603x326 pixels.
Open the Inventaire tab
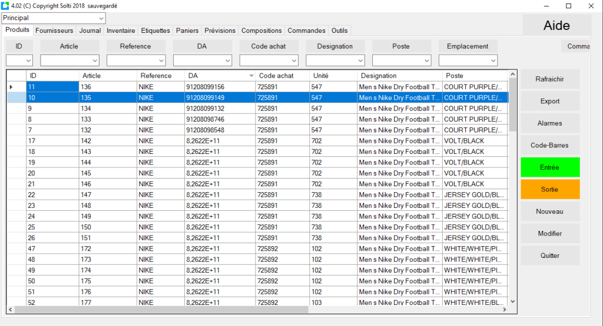121,31
